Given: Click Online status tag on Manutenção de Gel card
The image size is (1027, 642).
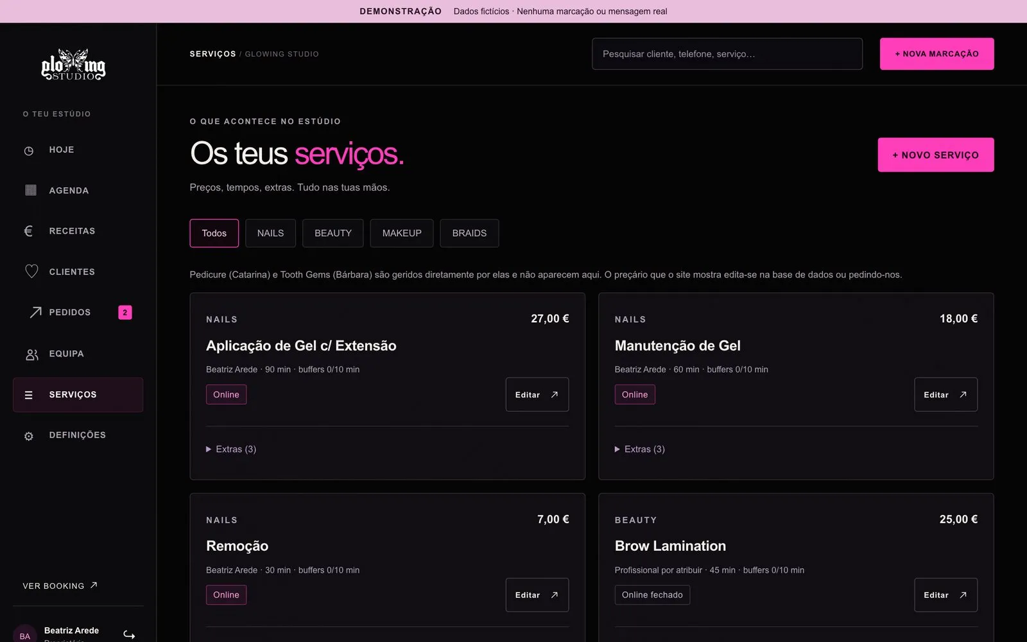Looking at the screenshot, I should tap(635, 395).
